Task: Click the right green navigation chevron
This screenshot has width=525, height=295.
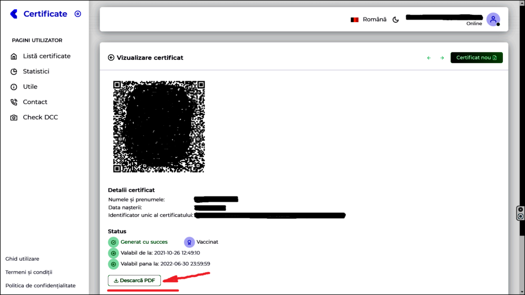Action: click(442, 57)
